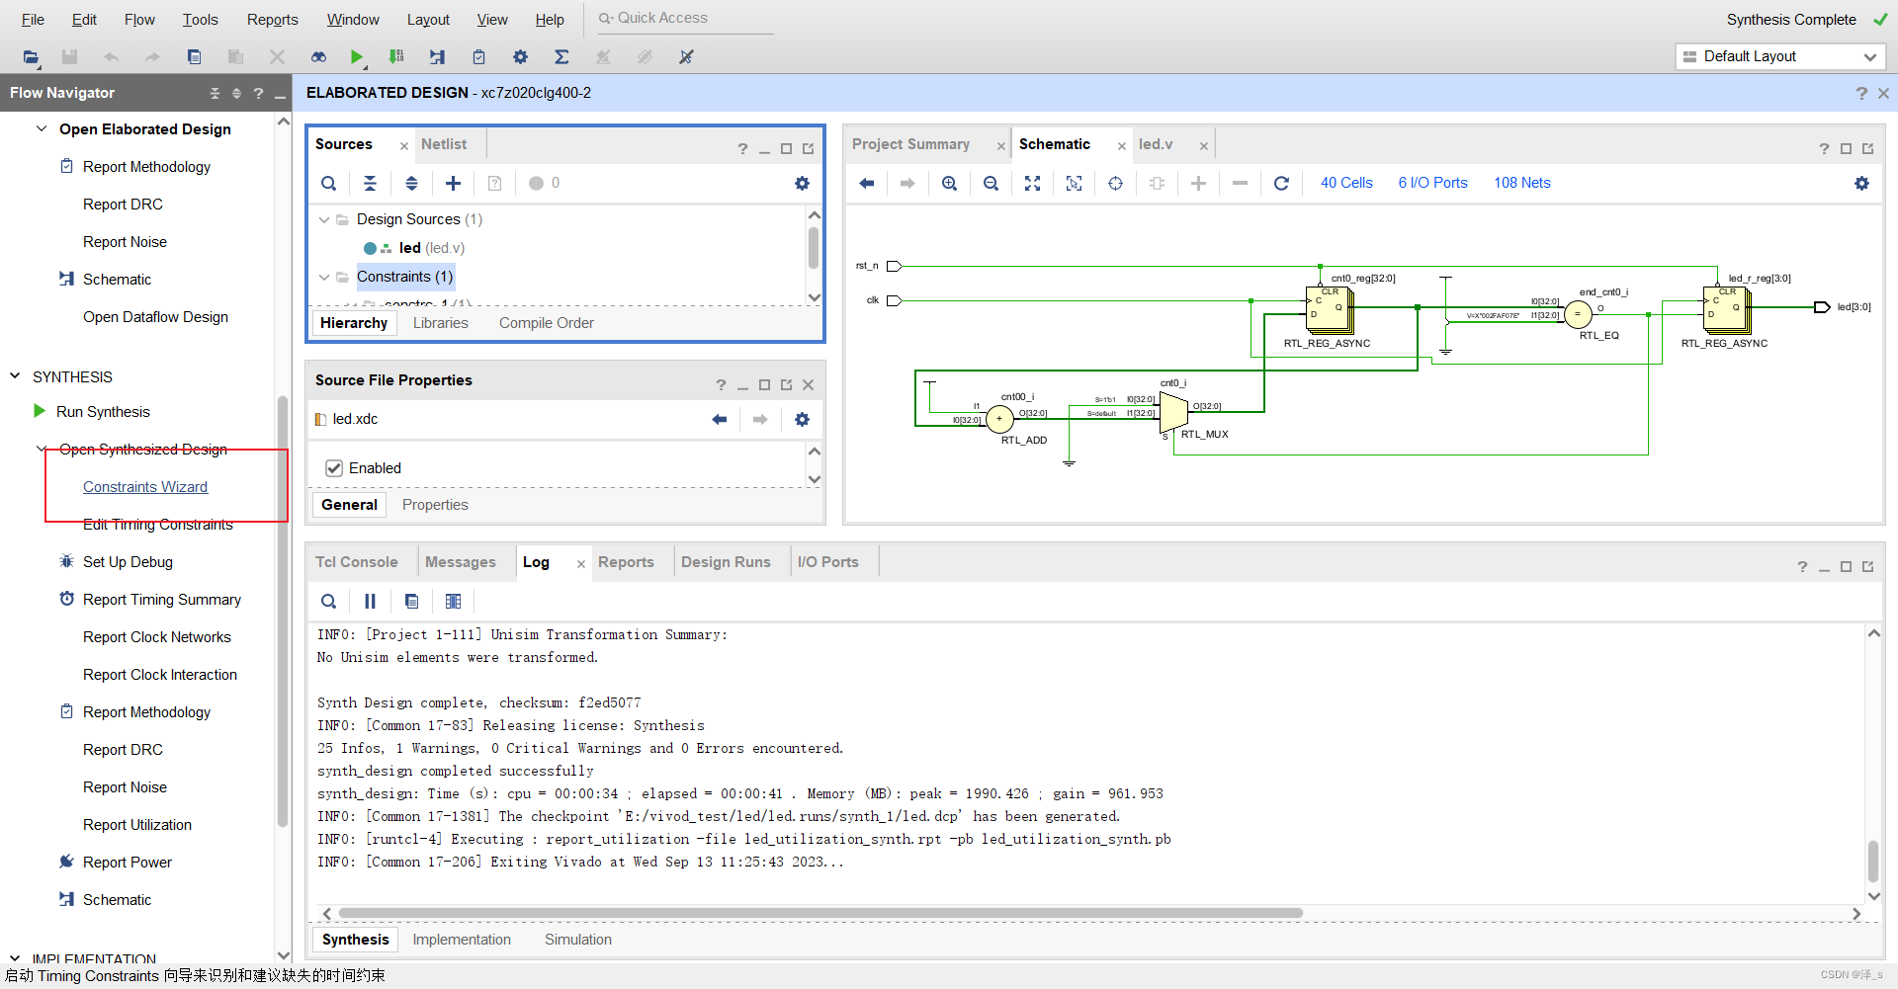
Task: Open Report Utilization item
Action: (x=137, y=825)
